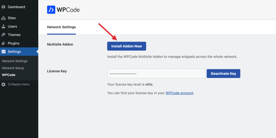Click the Collapse menu arrow icon
Viewport: 276px width, 138px height.
3,84
